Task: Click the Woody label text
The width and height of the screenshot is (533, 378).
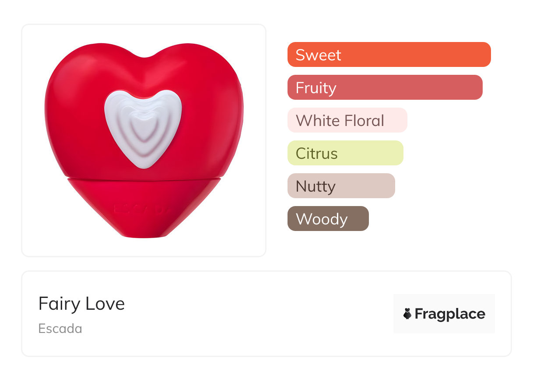Action: point(322,219)
